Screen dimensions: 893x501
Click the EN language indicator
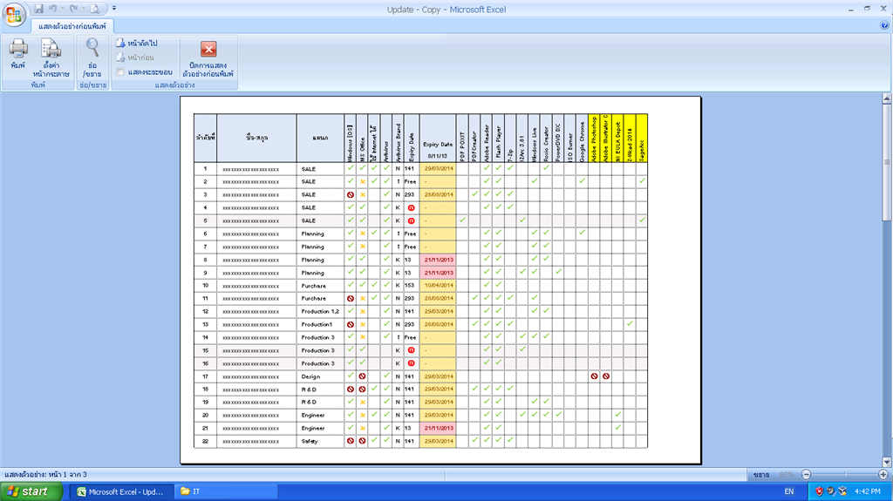[788, 491]
